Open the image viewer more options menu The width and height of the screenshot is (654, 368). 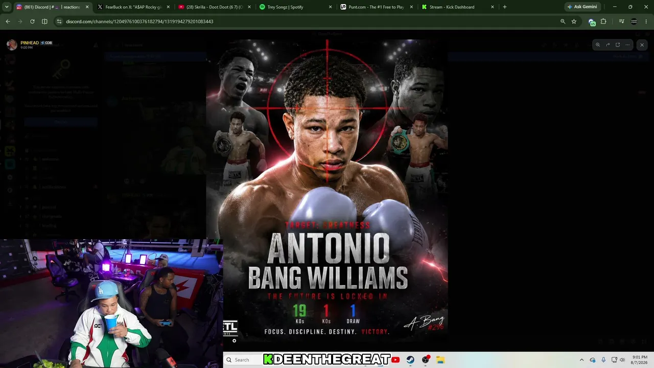click(627, 45)
